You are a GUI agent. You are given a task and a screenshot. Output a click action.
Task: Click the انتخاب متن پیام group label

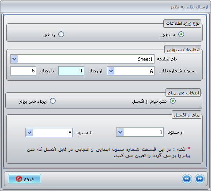[x=183, y=93]
